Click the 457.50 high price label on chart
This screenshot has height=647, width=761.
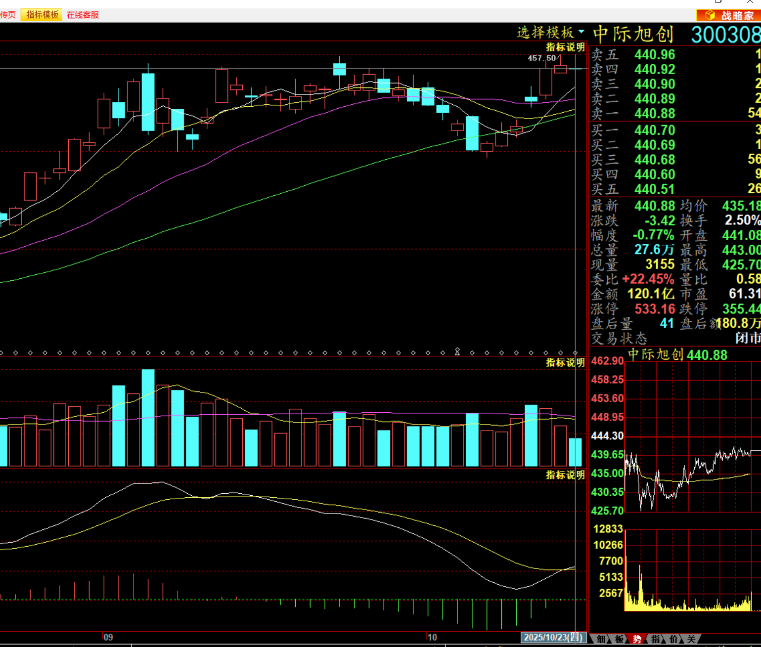[x=541, y=58]
